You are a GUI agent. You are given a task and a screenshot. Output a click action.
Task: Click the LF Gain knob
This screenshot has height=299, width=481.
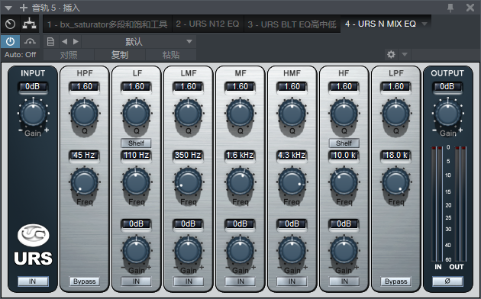point(136,251)
